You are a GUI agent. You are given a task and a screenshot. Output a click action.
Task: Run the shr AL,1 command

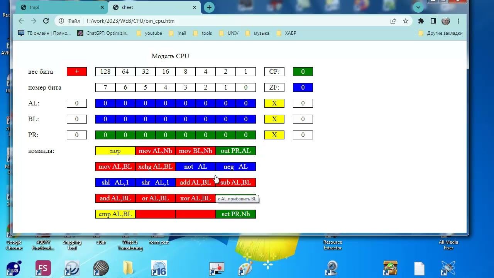coord(156,183)
